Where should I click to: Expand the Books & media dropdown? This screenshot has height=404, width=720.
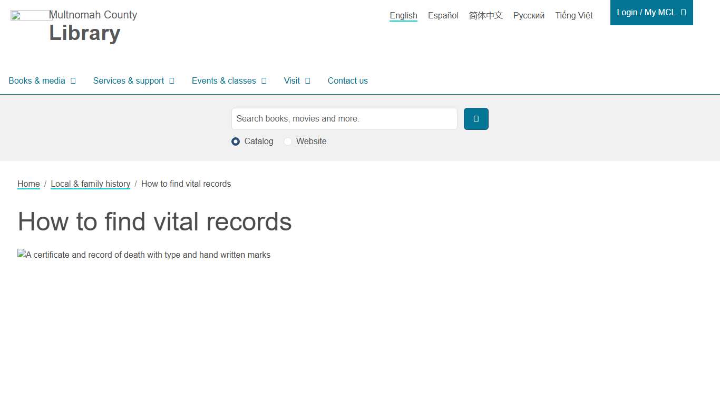point(42,80)
